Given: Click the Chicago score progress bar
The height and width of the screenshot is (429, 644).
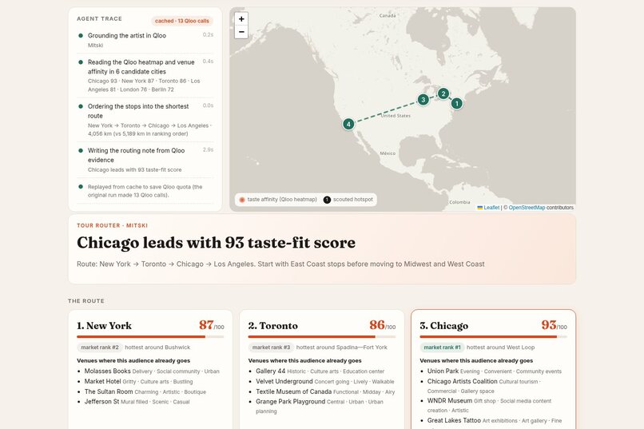Looking at the screenshot, I should pyautogui.click(x=493, y=337).
